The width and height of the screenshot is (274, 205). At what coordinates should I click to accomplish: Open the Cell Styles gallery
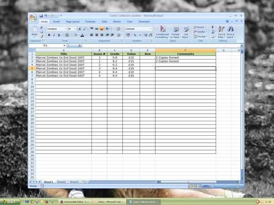pyautogui.click(x=186, y=32)
